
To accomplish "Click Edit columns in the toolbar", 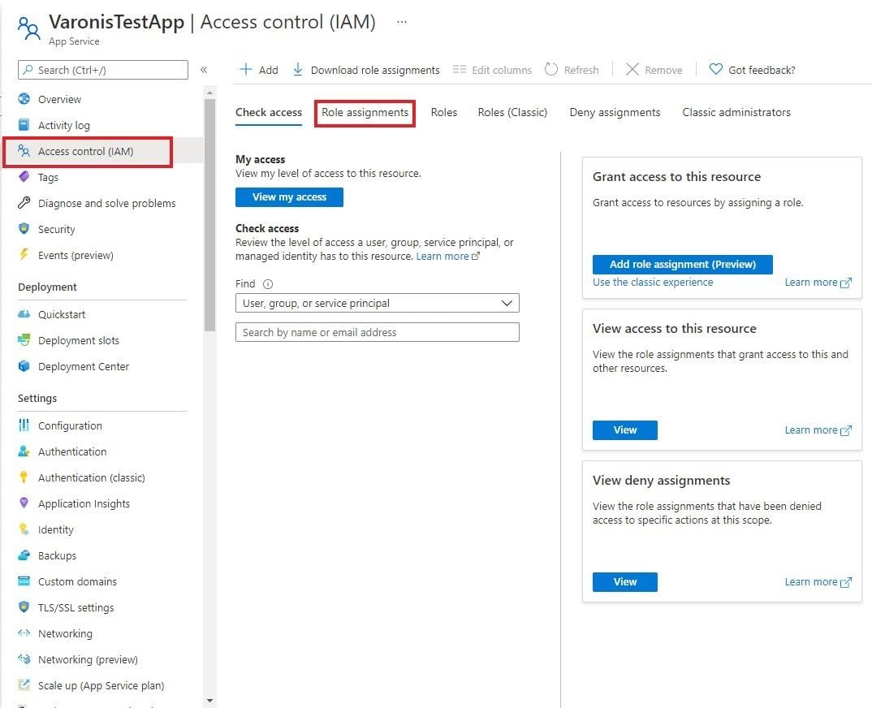I will [x=492, y=70].
